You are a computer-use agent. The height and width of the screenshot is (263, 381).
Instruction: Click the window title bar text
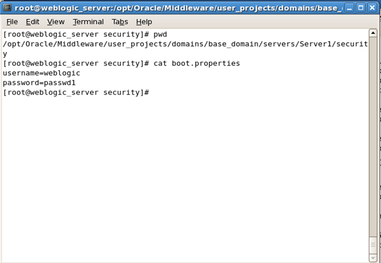[178, 8]
